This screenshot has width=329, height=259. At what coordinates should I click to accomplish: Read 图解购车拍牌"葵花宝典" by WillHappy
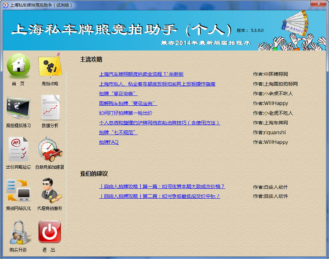130,103
